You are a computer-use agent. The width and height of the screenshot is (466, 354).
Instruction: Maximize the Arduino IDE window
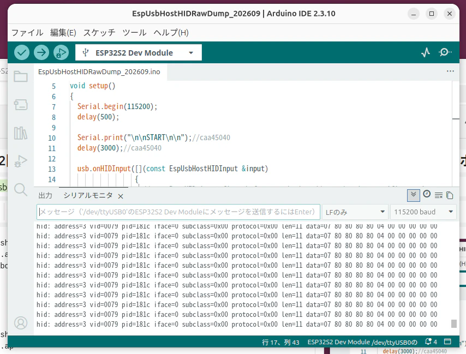coord(432,14)
